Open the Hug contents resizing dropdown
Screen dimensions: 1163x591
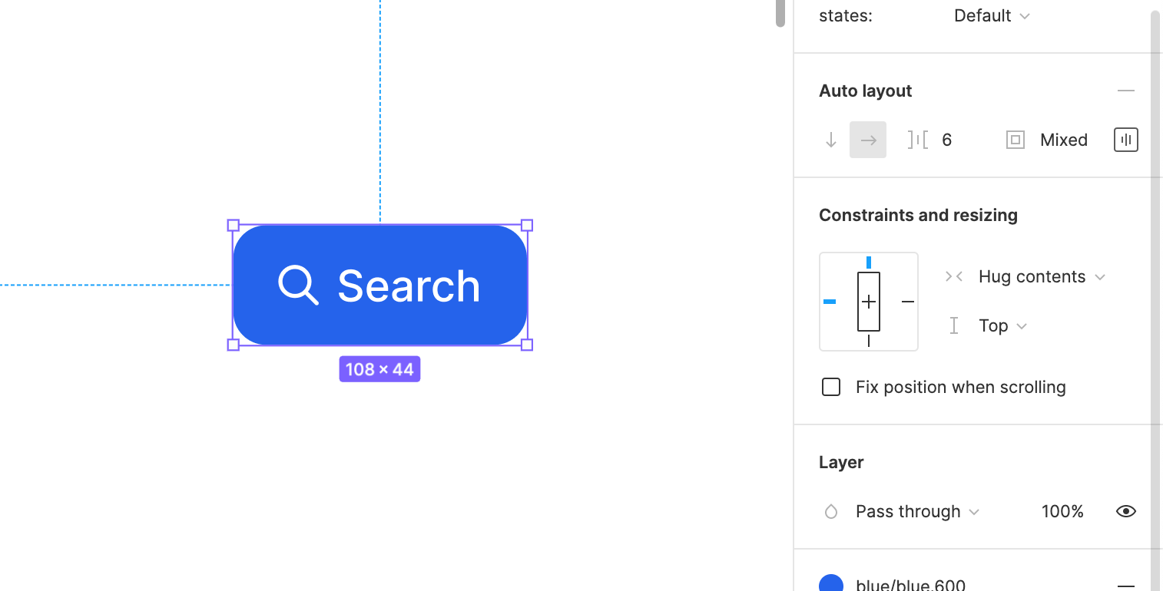[1042, 276]
